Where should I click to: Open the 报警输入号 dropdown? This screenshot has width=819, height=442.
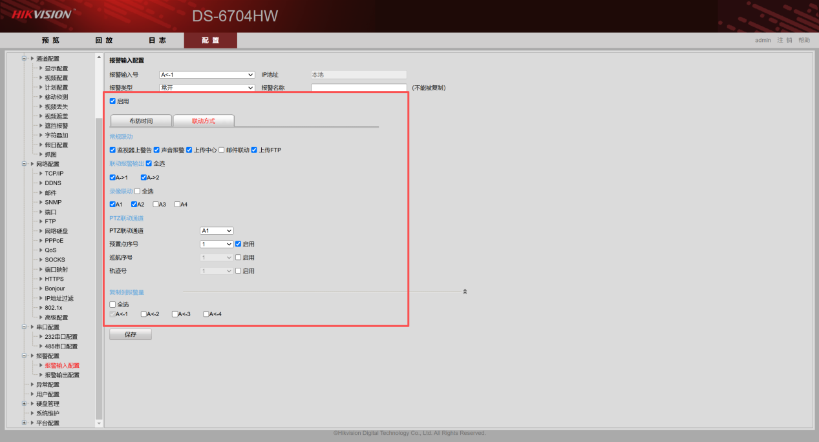click(207, 75)
